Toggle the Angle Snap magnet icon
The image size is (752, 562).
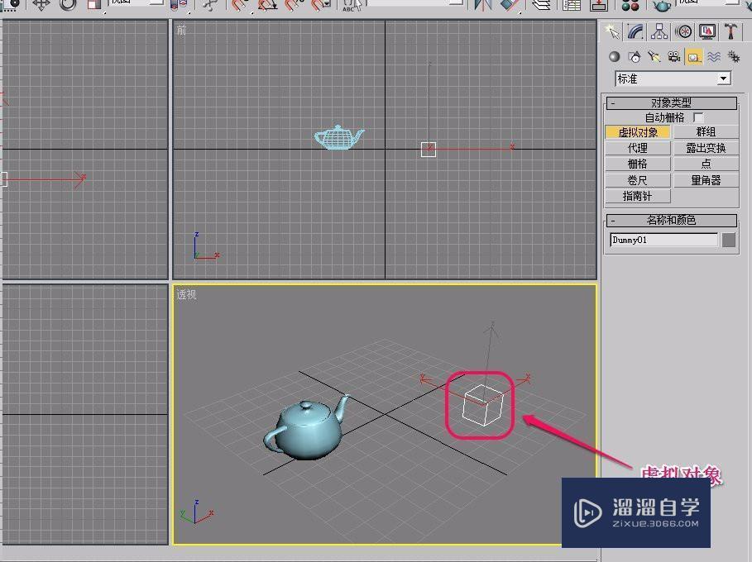click(x=266, y=5)
